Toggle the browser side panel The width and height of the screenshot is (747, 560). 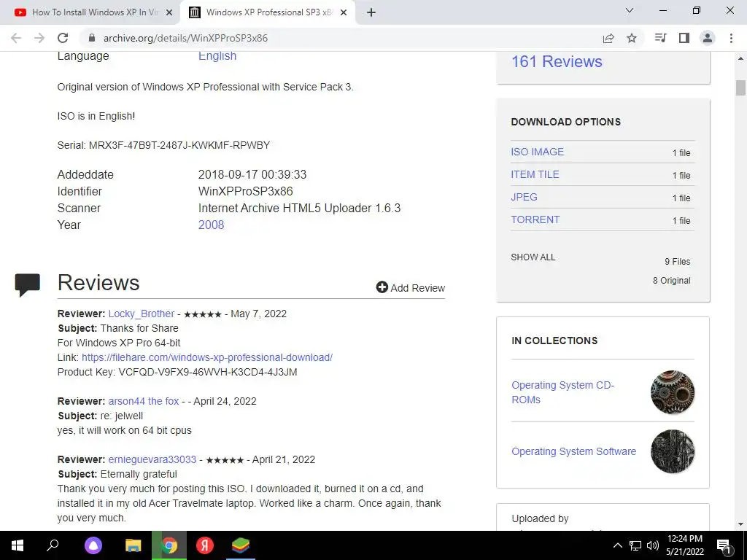(x=684, y=38)
